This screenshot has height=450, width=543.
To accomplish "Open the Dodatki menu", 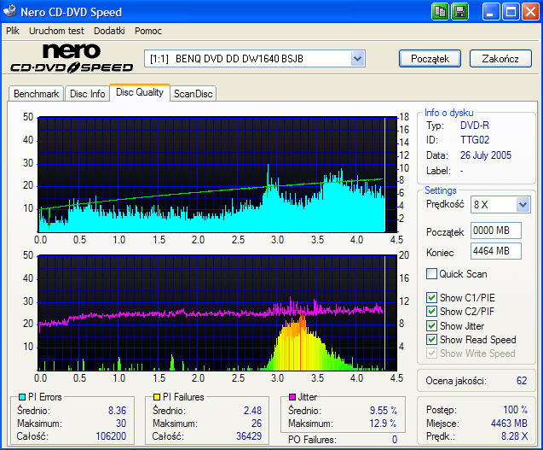I will (109, 31).
